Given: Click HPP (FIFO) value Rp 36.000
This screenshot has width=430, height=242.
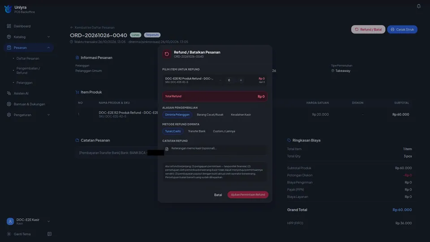Looking at the screenshot, I should point(404,223).
